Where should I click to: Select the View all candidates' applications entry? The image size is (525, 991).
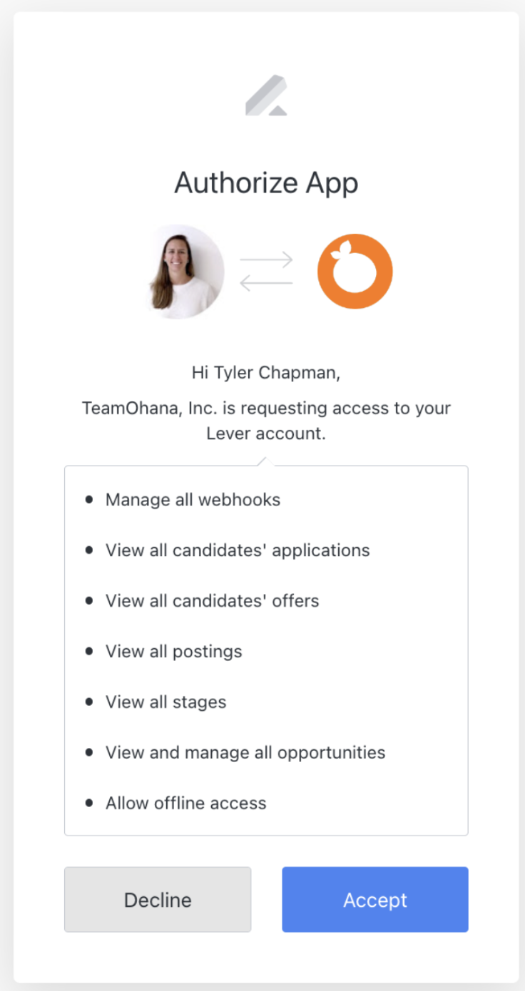pyautogui.click(x=238, y=550)
